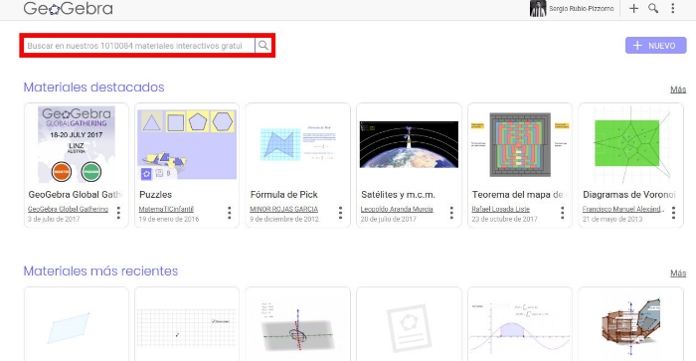The height and width of the screenshot is (361, 696).
Task: Click the magnifier icon in top bar
Action: 653,8
